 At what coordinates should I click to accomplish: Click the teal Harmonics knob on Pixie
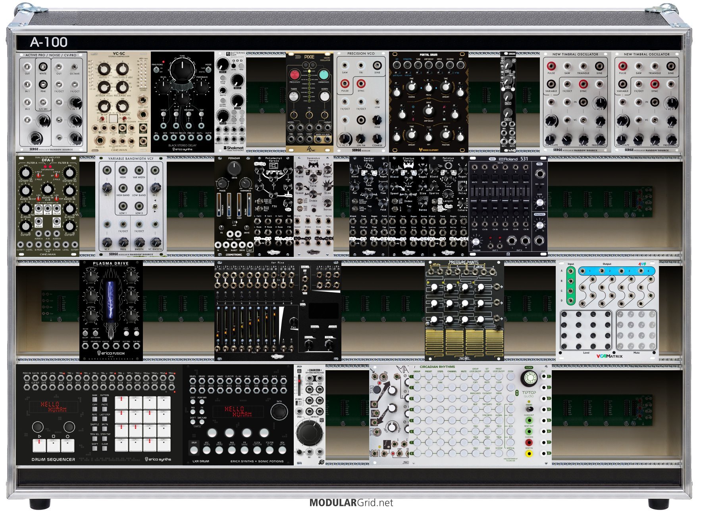point(324,75)
